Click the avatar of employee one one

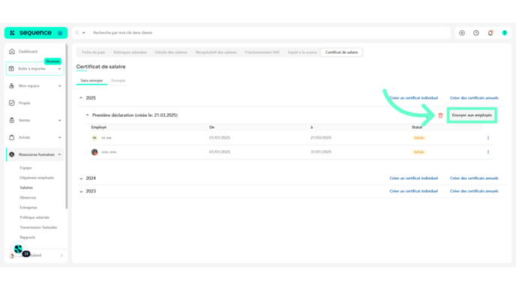click(94, 152)
